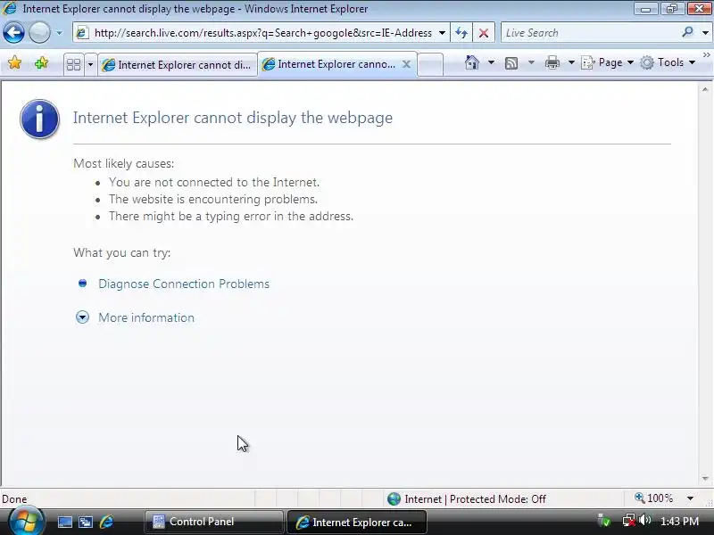This screenshot has height=535, width=714.
Task: Click Switch between windows quick launch icon
Action: click(86, 523)
